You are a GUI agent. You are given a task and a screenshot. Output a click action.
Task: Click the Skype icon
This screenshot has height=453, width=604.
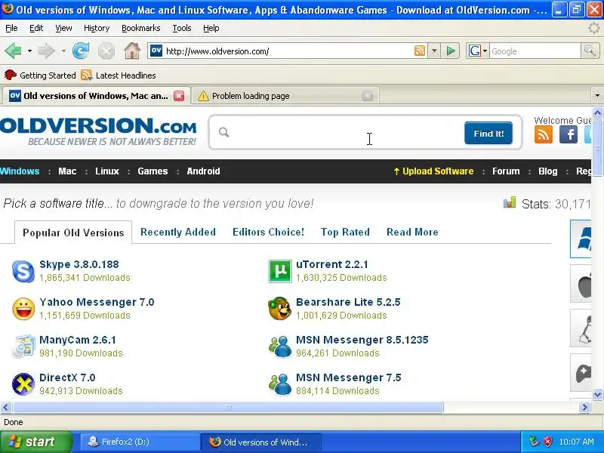point(23,271)
